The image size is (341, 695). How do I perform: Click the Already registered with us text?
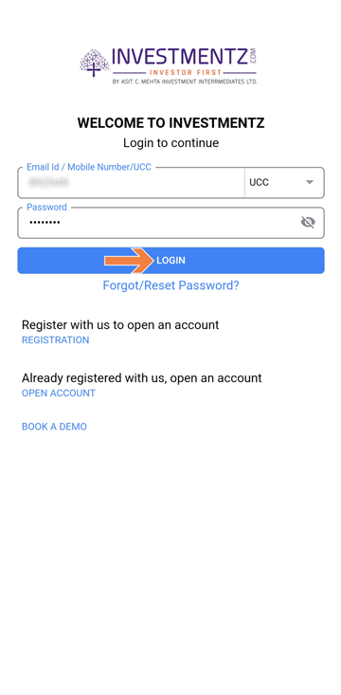coord(142,378)
